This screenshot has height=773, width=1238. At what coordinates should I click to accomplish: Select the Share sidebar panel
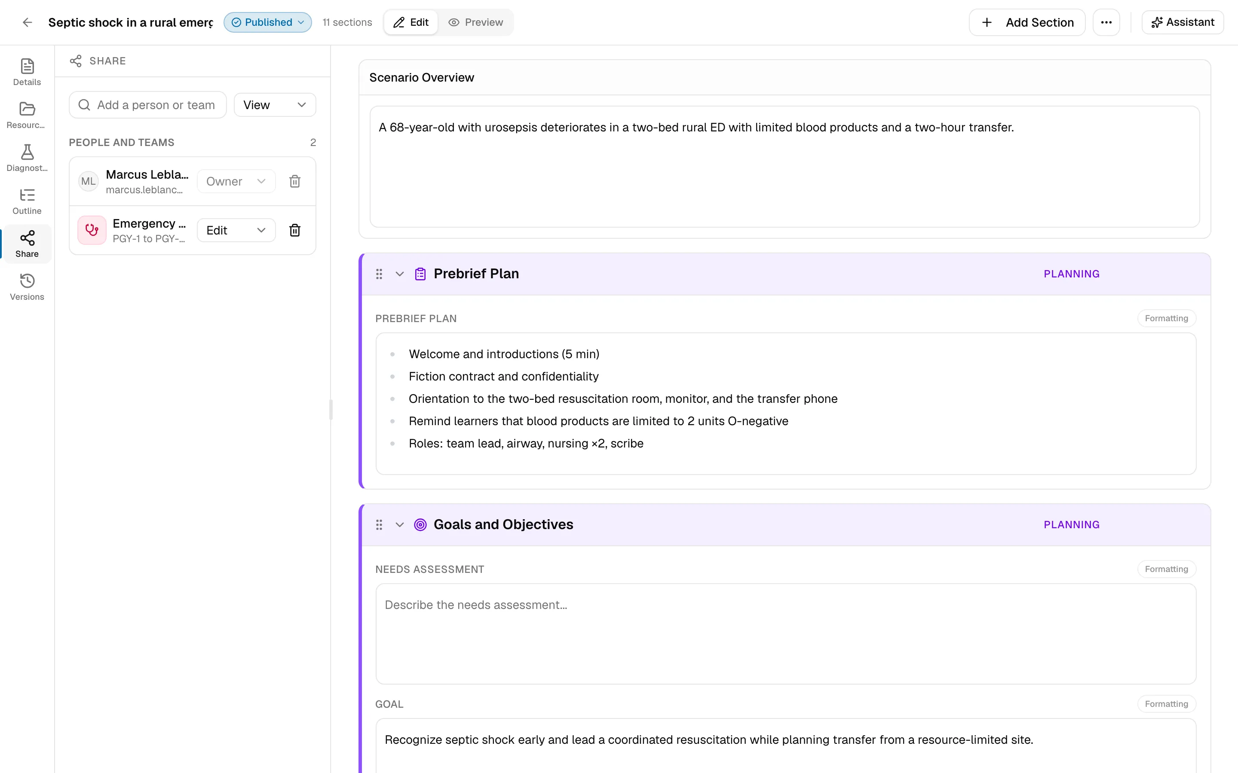click(x=27, y=243)
